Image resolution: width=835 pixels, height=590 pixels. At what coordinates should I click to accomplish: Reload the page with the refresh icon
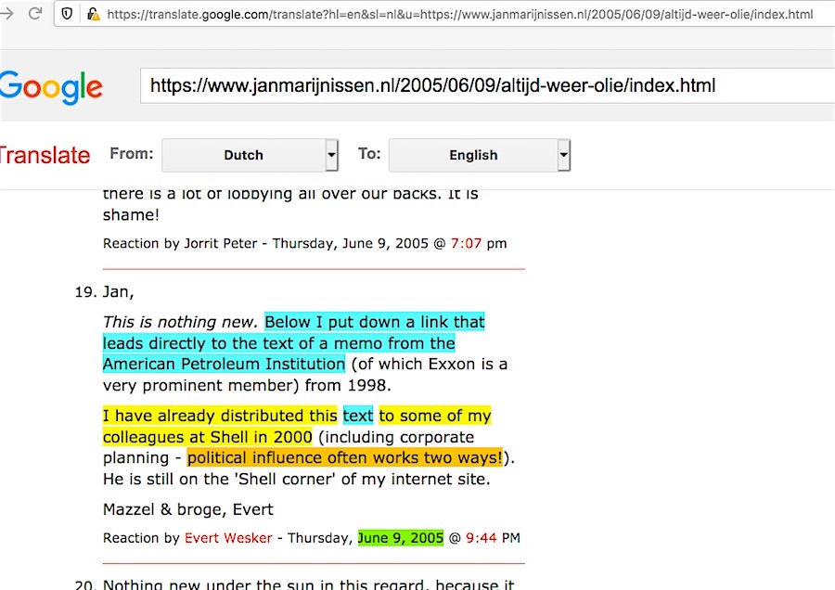35,14
